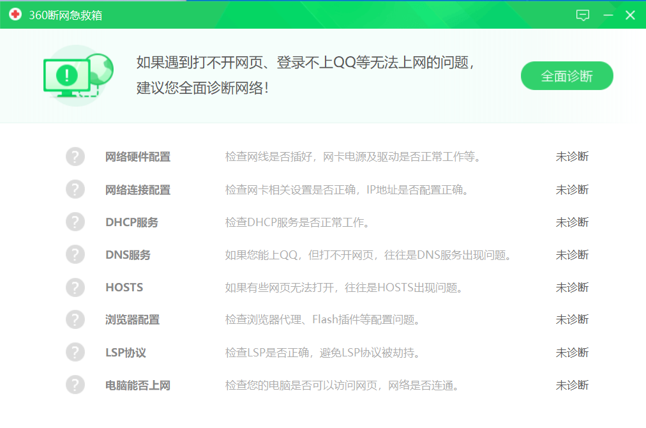Viewport: 646px width, 428px height.
Task: Click the 360 red cross logo icon
Action: (15, 15)
